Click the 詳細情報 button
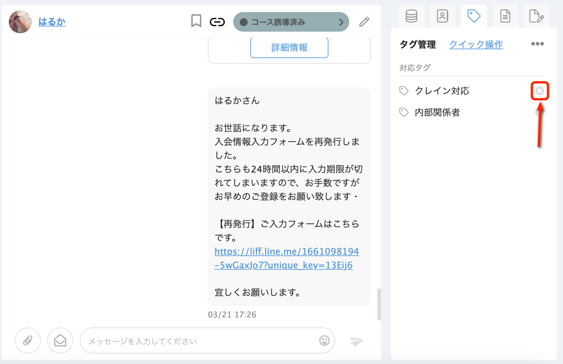 pos(289,48)
